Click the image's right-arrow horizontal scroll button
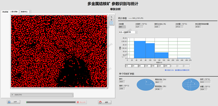This screenshot has height=106, width=218. [x=106, y=88]
